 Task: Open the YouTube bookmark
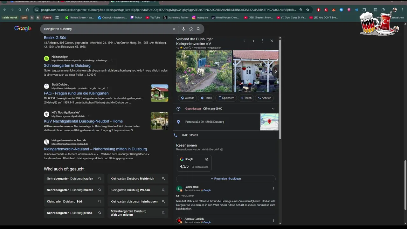[x=153, y=18]
